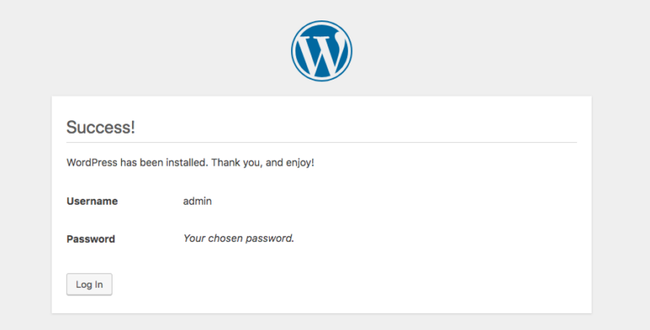Click the divider line under Success!
The image size is (650, 330).
[x=322, y=142]
